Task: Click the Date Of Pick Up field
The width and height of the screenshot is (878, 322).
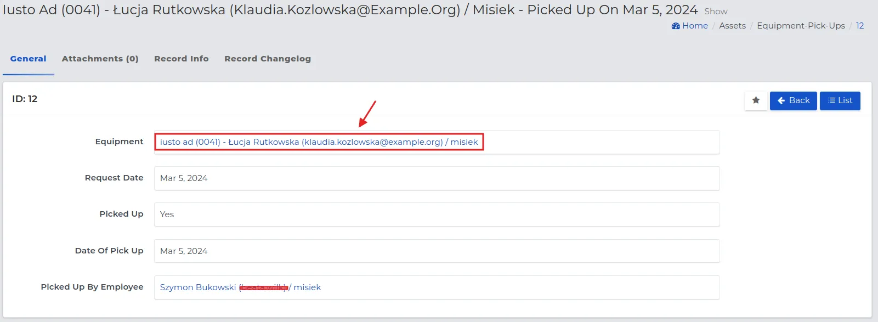Action: click(184, 251)
